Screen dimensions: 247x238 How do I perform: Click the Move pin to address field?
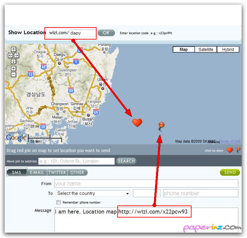click(77, 161)
